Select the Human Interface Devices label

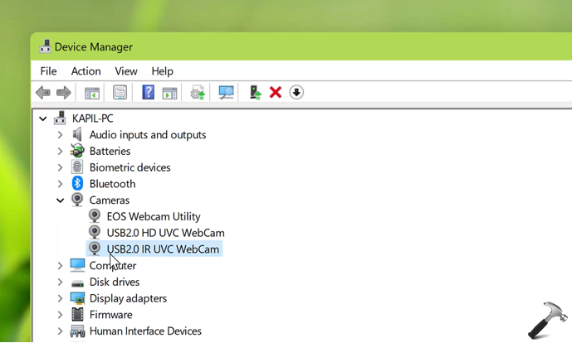click(145, 331)
